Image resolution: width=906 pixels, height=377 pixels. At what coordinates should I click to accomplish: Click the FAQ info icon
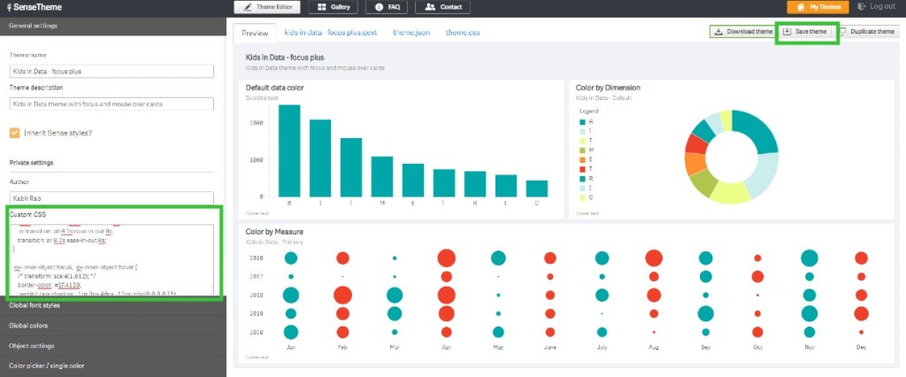(380, 7)
